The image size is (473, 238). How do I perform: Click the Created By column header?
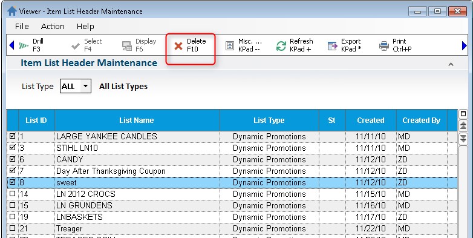tap(422, 120)
